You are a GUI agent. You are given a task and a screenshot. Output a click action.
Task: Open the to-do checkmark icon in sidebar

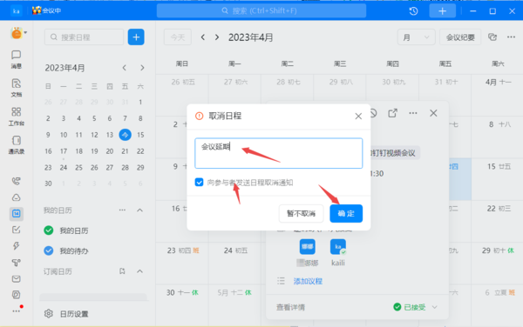(16, 230)
